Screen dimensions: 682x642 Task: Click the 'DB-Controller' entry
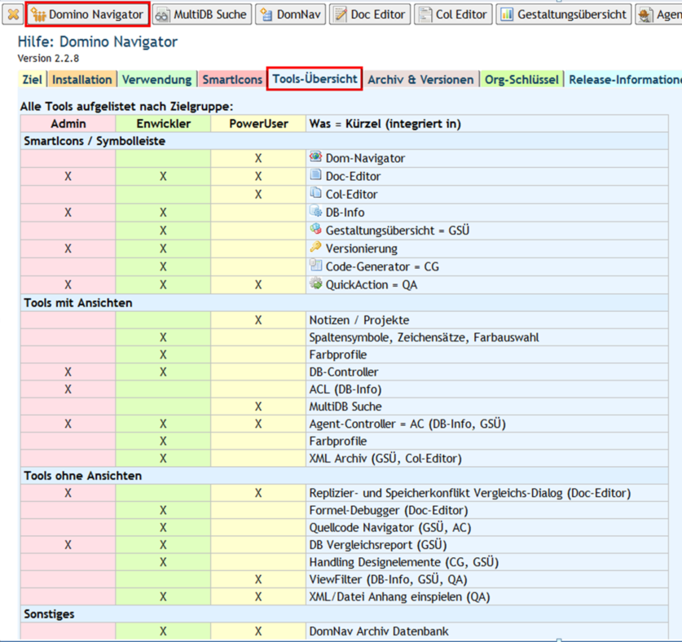pos(344,372)
